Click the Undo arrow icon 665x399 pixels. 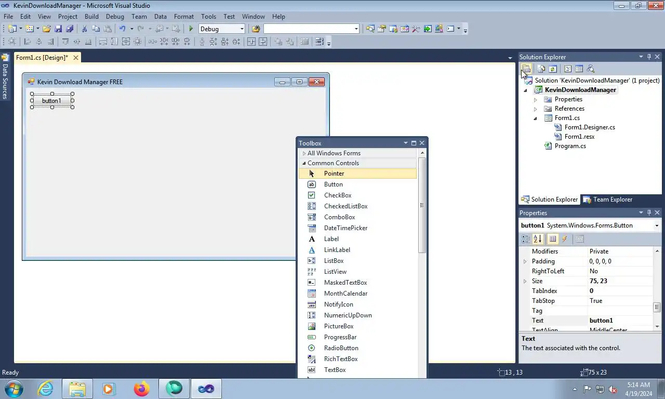coord(122,29)
